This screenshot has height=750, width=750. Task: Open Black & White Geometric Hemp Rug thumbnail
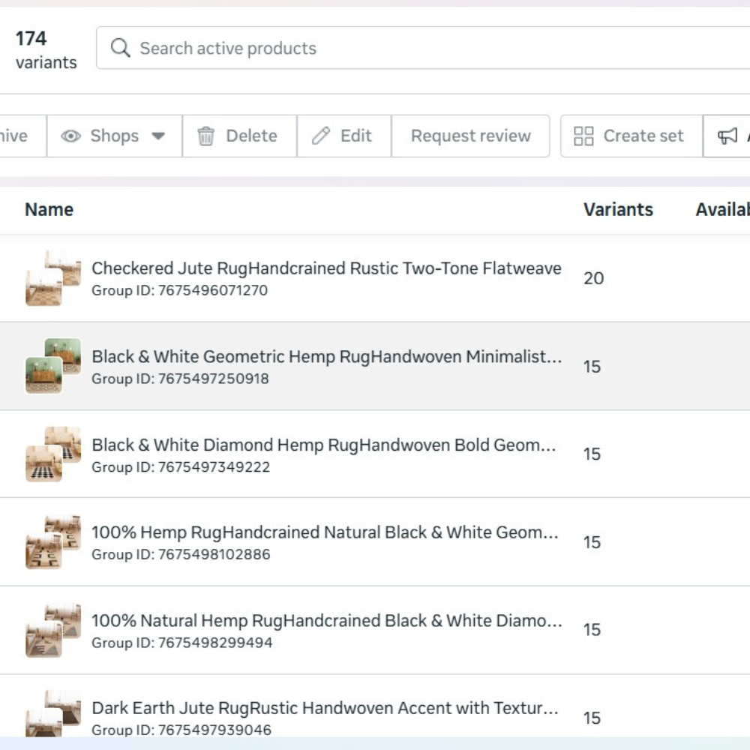point(52,366)
